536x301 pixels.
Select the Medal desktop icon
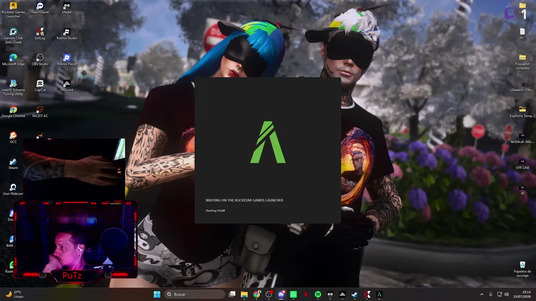pyautogui.click(x=67, y=8)
